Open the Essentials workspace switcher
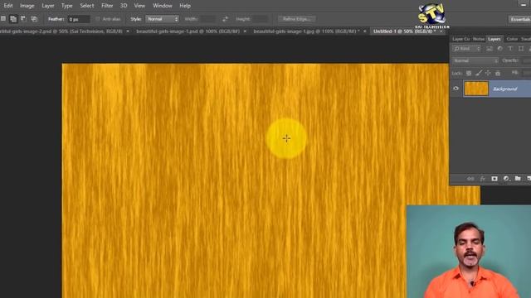Image resolution: width=531 pixels, height=298 pixels. (x=519, y=19)
